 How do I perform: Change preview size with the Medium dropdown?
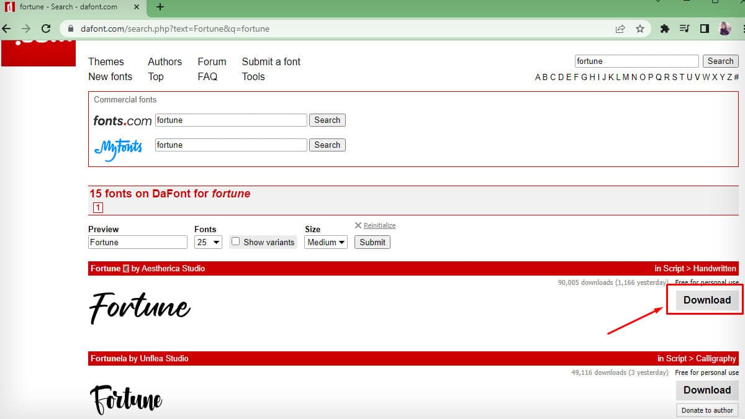[325, 242]
